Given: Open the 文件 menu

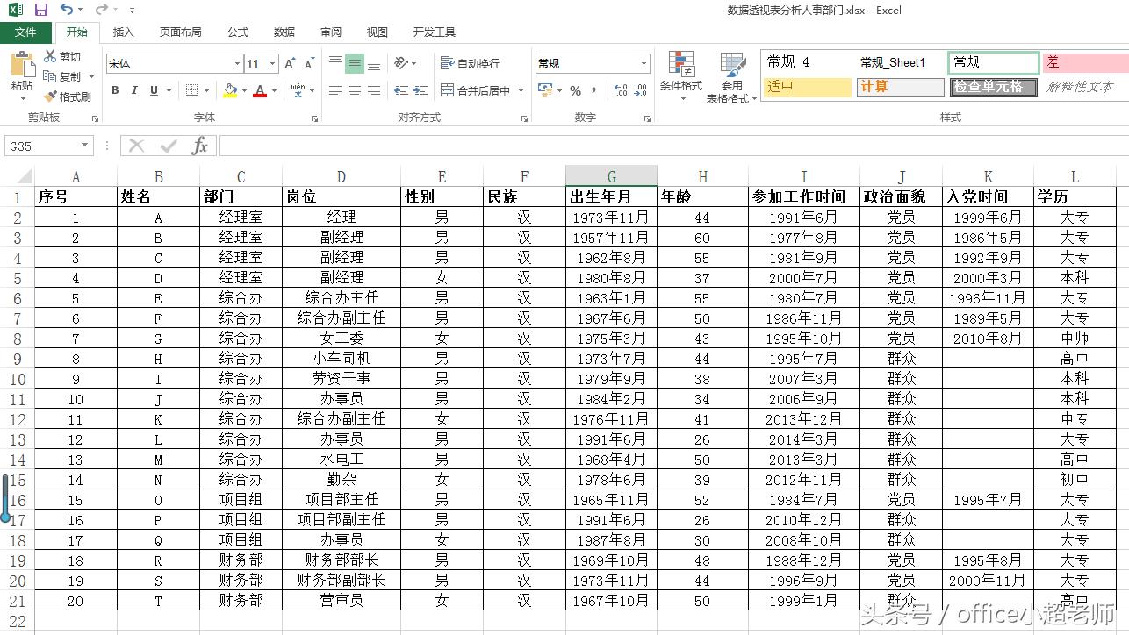Looking at the screenshot, I should (x=26, y=32).
